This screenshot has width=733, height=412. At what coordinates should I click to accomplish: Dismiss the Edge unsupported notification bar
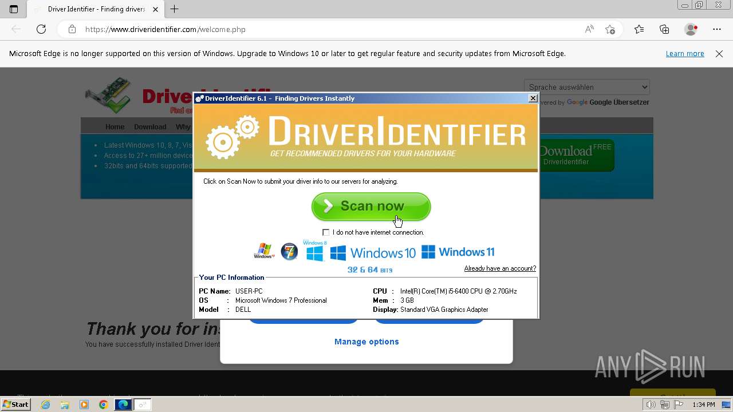719,54
